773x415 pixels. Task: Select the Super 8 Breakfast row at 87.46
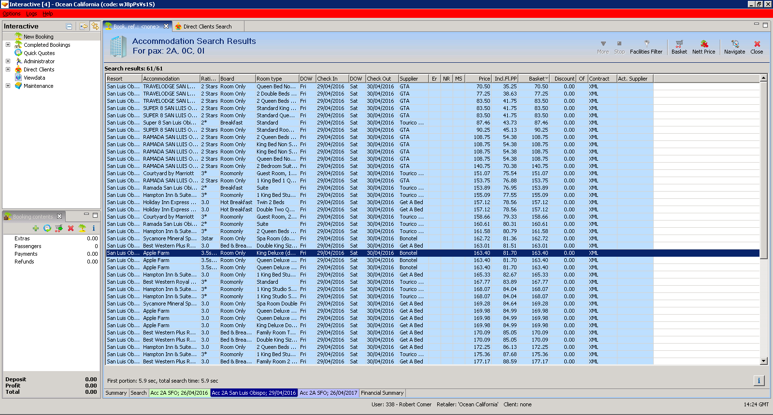click(x=432, y=123)
